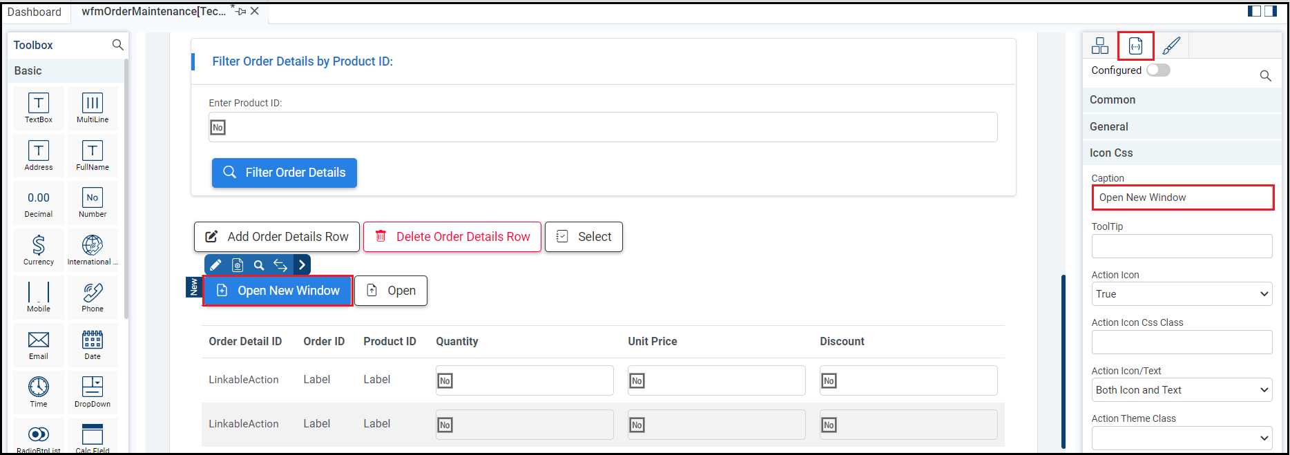Click the pencil edit icon in floating toolbar
The height and width of the screenshot is (455, 1290).
pos(215,264)
